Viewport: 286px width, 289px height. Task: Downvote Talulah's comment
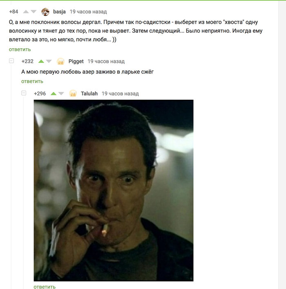[x=61, y=94]
